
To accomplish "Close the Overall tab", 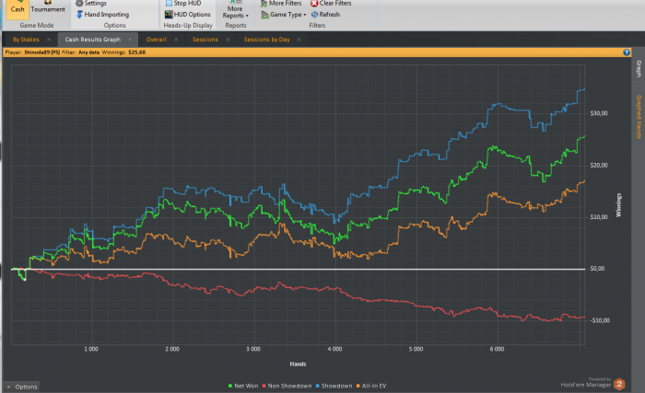I will (176, 40).
